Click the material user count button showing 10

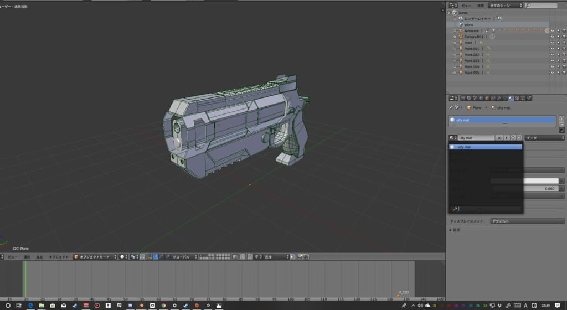(x=499, y=137)
